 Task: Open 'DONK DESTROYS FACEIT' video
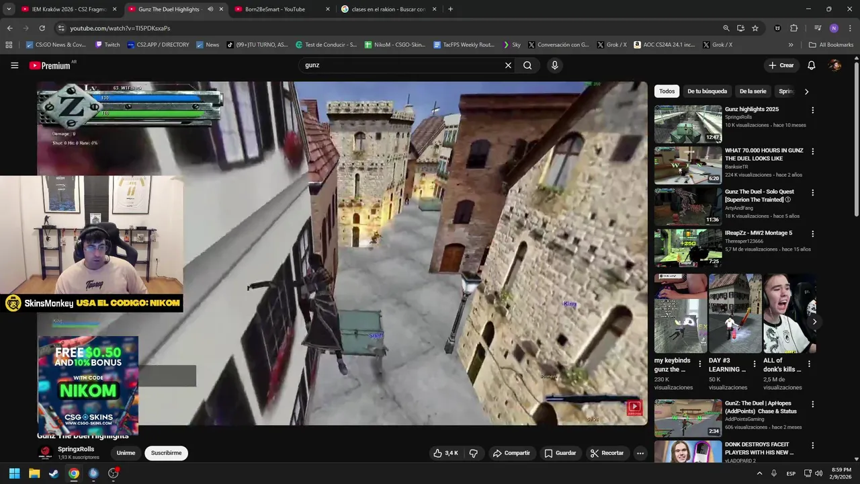click(x=688, y=452)
